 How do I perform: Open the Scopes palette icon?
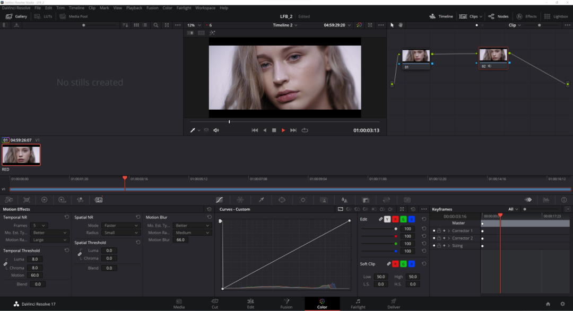[546, 200]
